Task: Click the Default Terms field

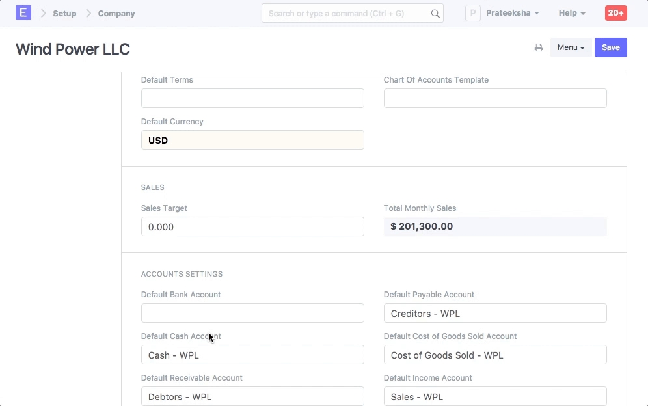Action: 252,98
